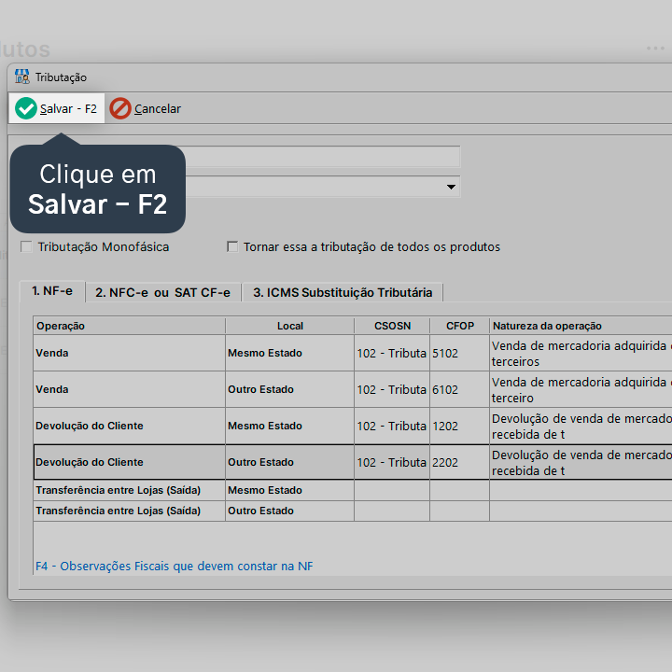Open F4 - Observações Fiscais link

(174, 567)
